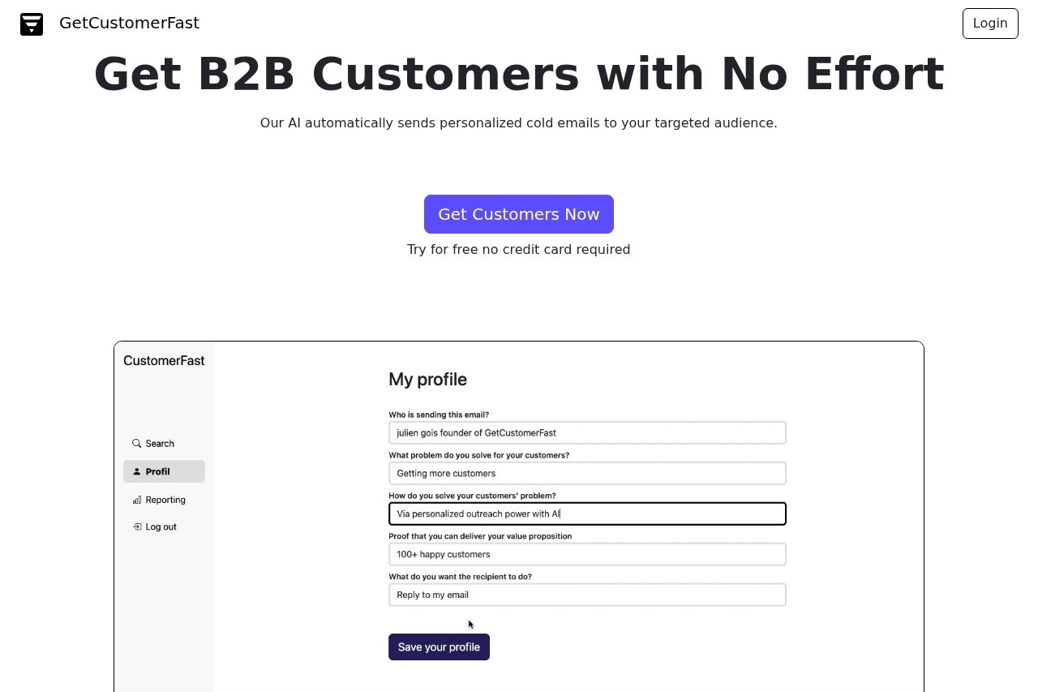Image resolution: width=1038 pixels, height=692 pixels.
Task: Click the sender name input field
Action: tap(587, 432)
